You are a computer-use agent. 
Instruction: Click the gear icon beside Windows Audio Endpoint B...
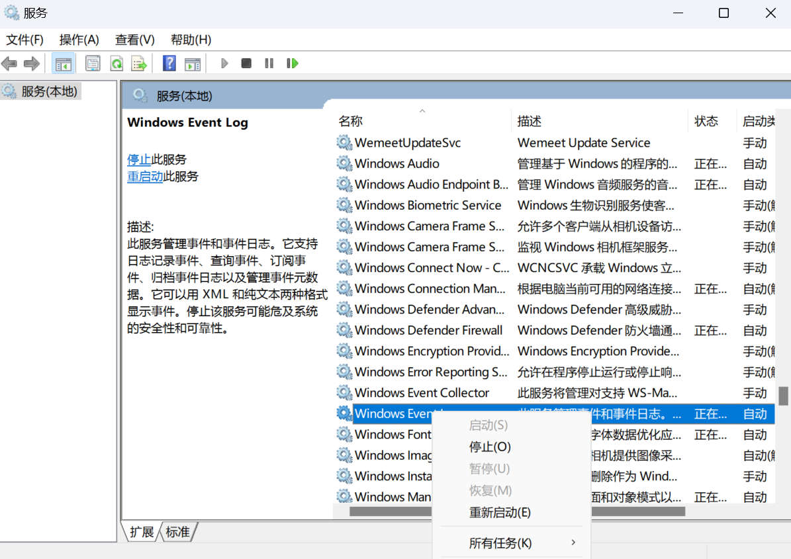coord(345,185)
